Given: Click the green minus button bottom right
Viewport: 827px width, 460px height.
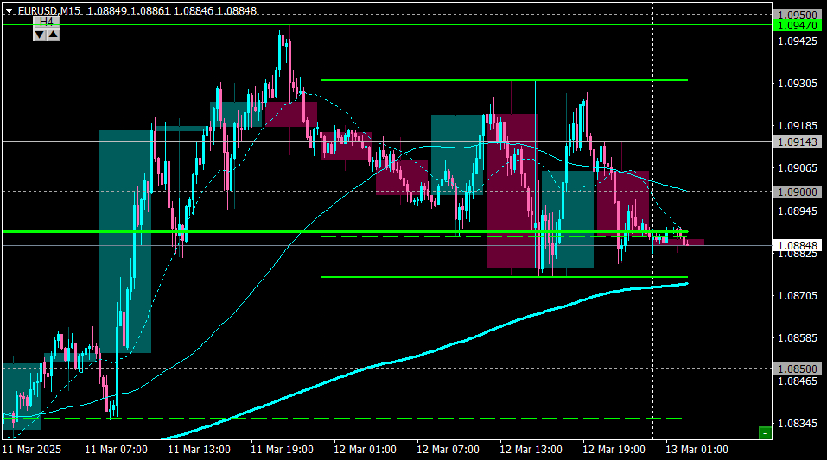Looking at the screenshot, I should [x=765, y=433].
